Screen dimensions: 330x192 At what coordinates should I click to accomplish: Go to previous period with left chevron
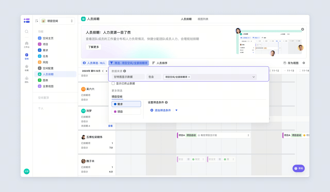coord(103,71)
